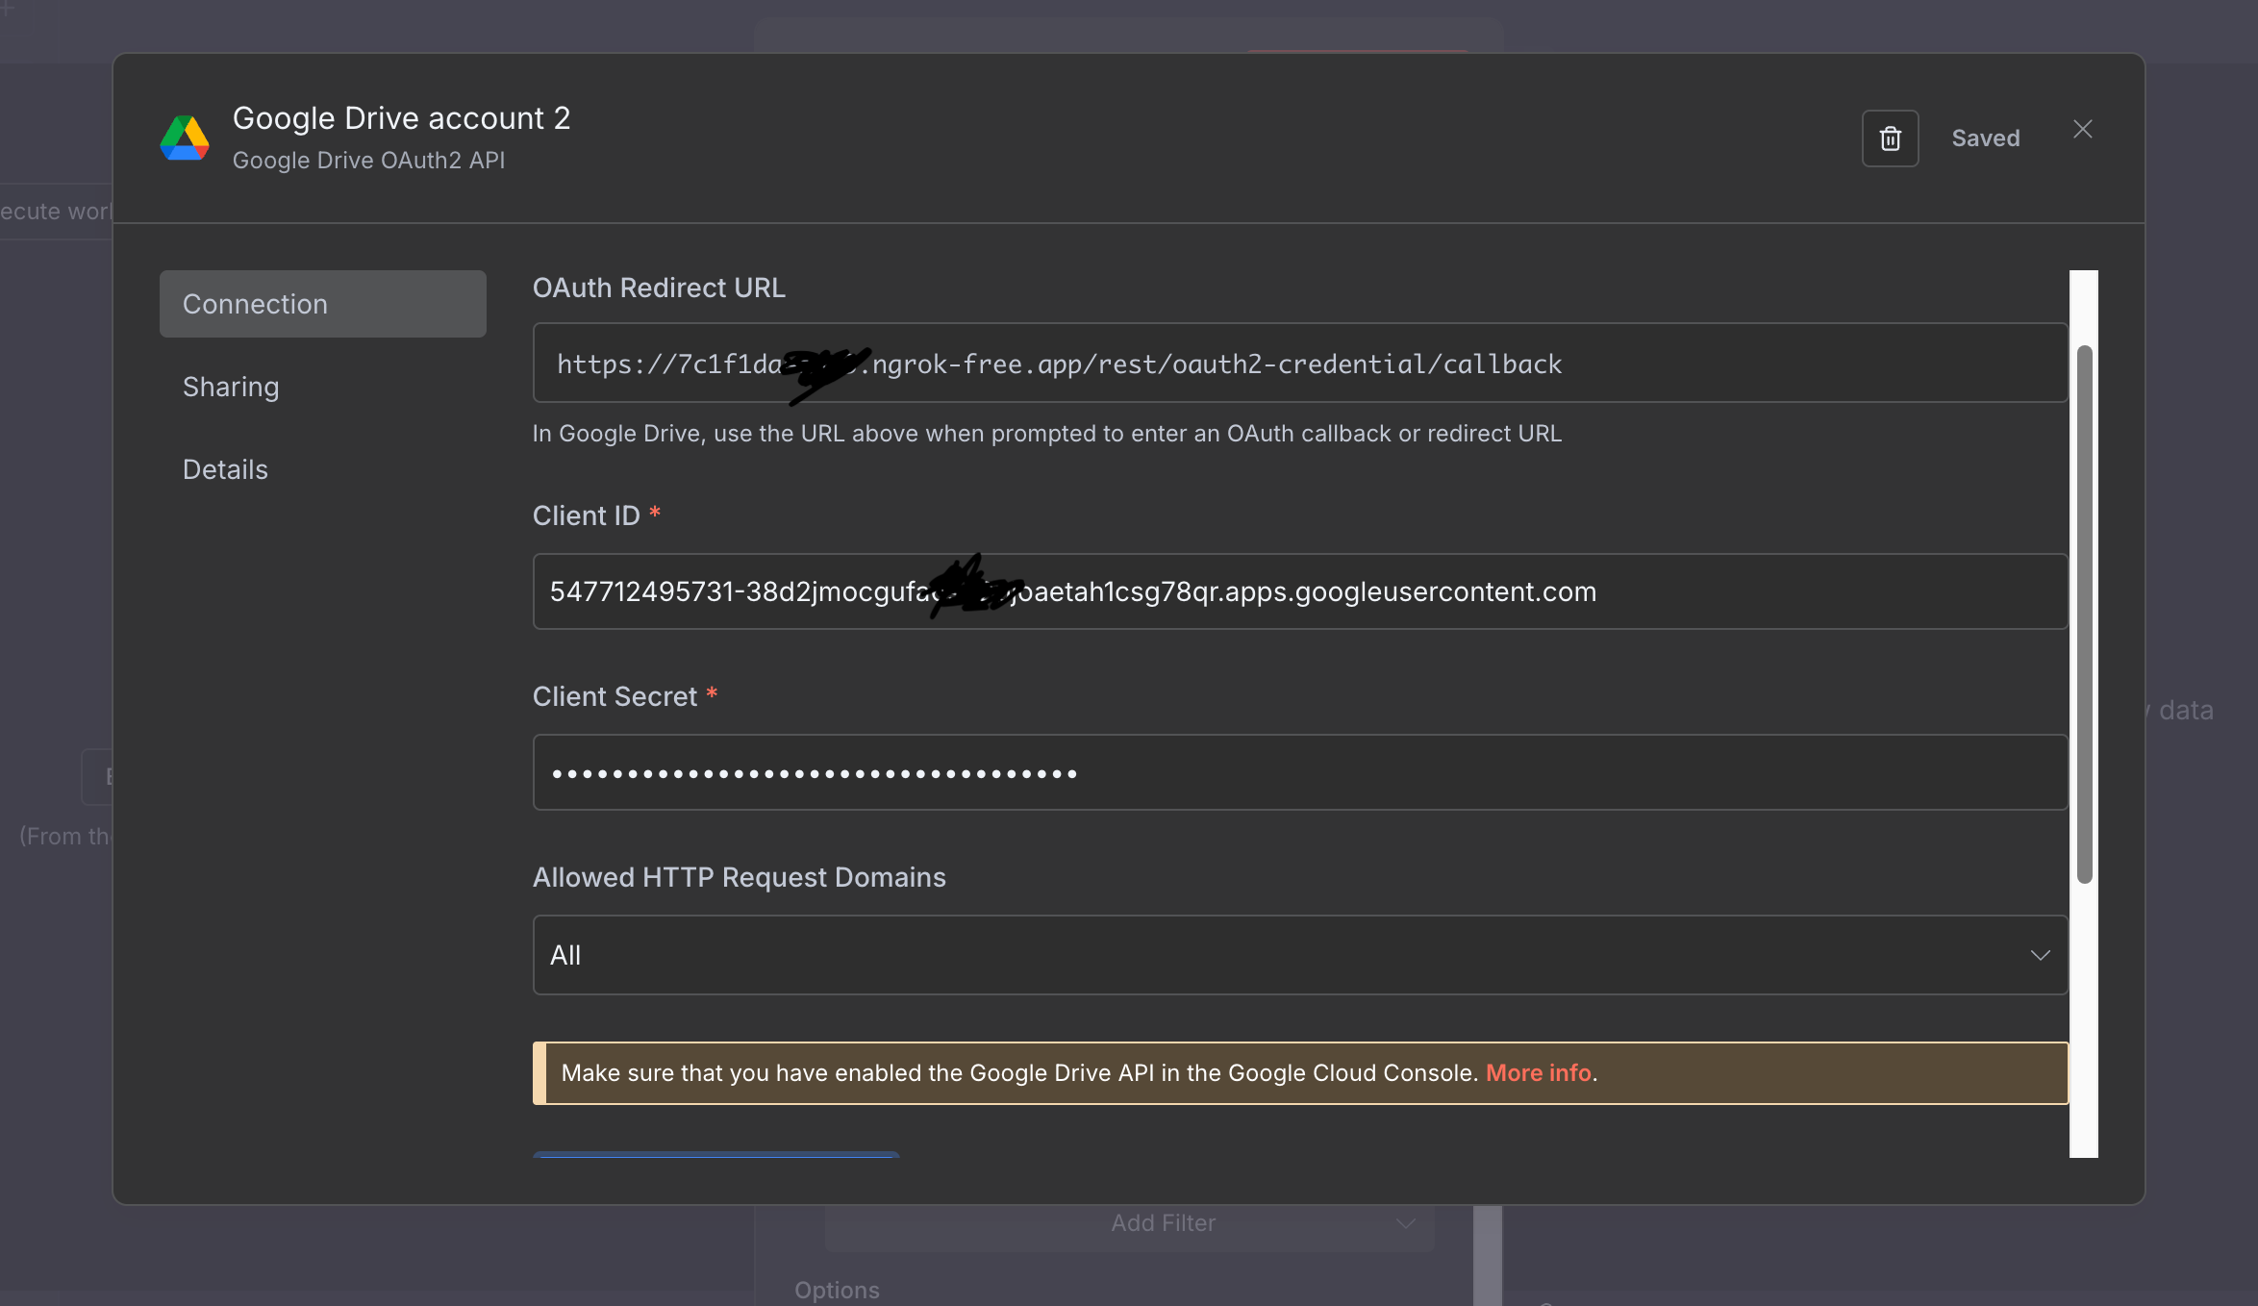Click into the Client Secret field
The width and height of the screenshot is (2258, 1306).
click(x=1298, y=773)
